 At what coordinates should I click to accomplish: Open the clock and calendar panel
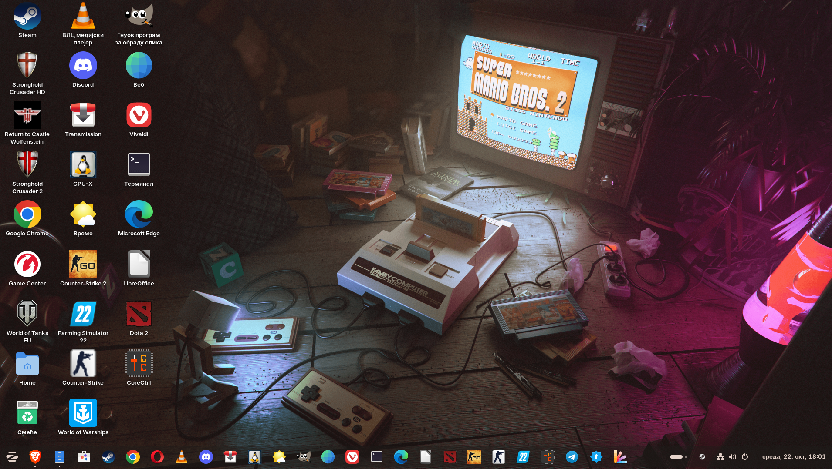coord(793,456)
